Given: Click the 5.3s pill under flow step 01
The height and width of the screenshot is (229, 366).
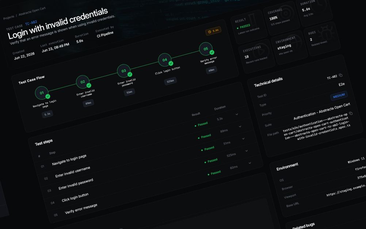Looking at the screenshot, I should pos(47,114).
